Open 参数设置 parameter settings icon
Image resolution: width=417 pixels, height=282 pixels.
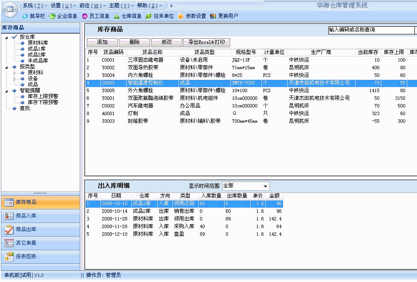click(x=181, y=16)
